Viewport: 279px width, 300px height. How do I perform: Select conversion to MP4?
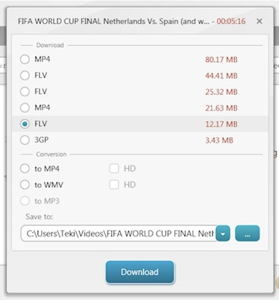click(25, 169)
